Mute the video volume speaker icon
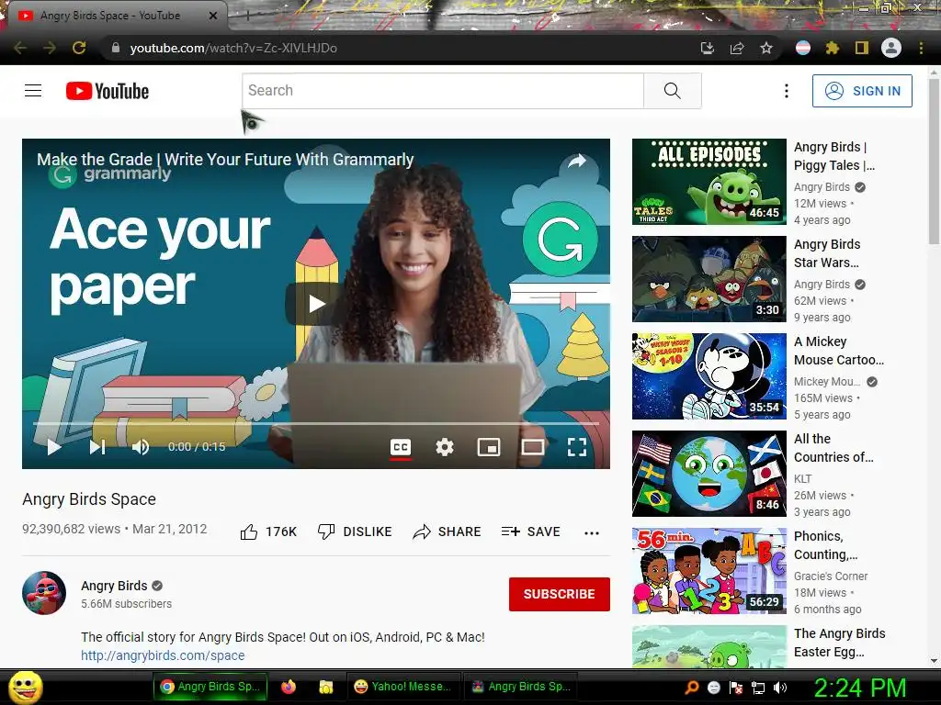Screen dimensions: 941x705 141,447
